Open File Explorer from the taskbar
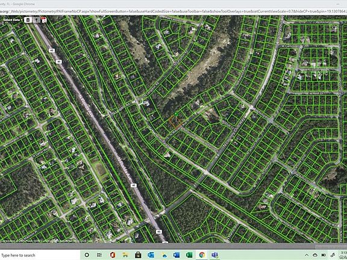347x260 pixels. [x=125, y=255]
